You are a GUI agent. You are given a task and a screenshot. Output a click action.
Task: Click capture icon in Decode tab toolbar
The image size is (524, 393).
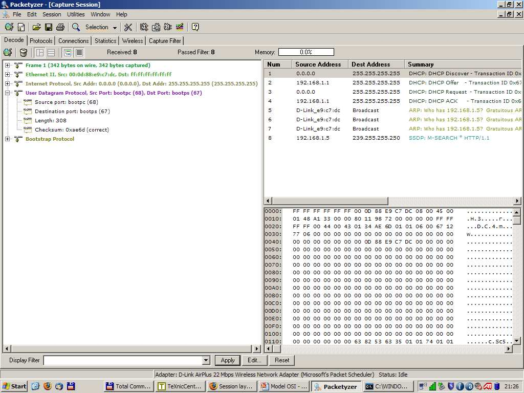tap(8, 53)
